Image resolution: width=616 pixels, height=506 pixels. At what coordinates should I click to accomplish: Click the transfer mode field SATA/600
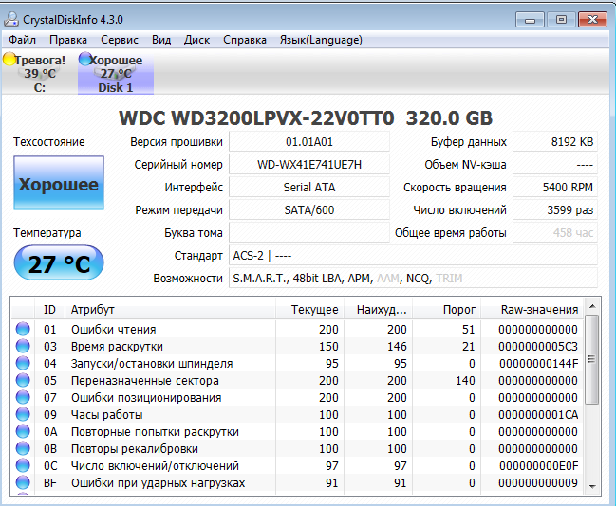click(x=309, y=209)
